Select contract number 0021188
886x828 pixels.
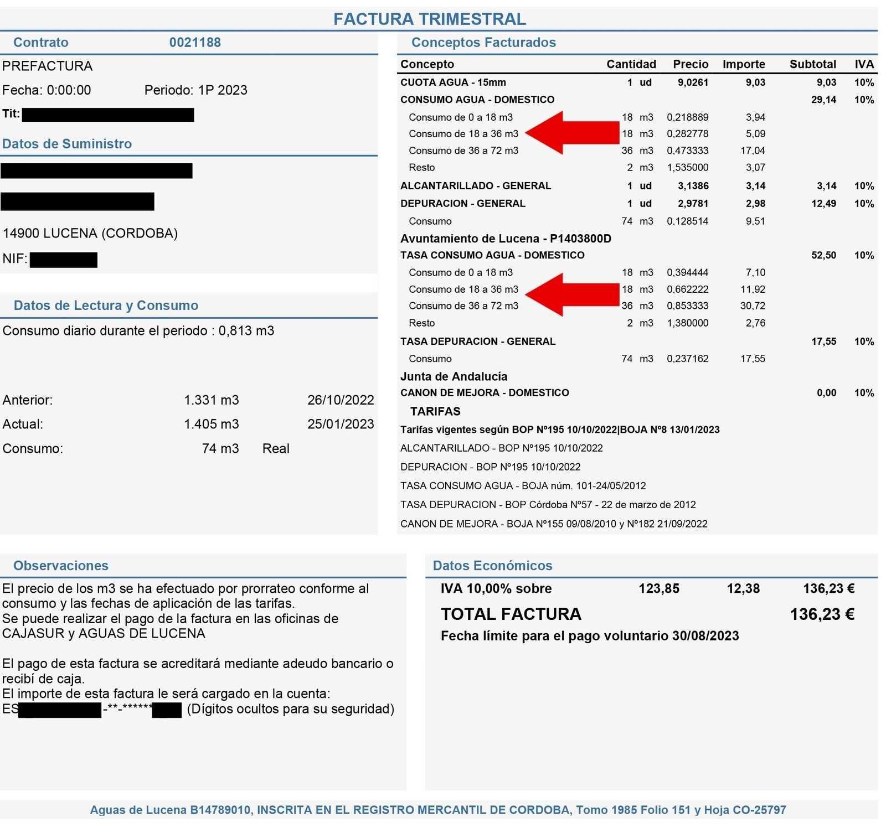195,43
